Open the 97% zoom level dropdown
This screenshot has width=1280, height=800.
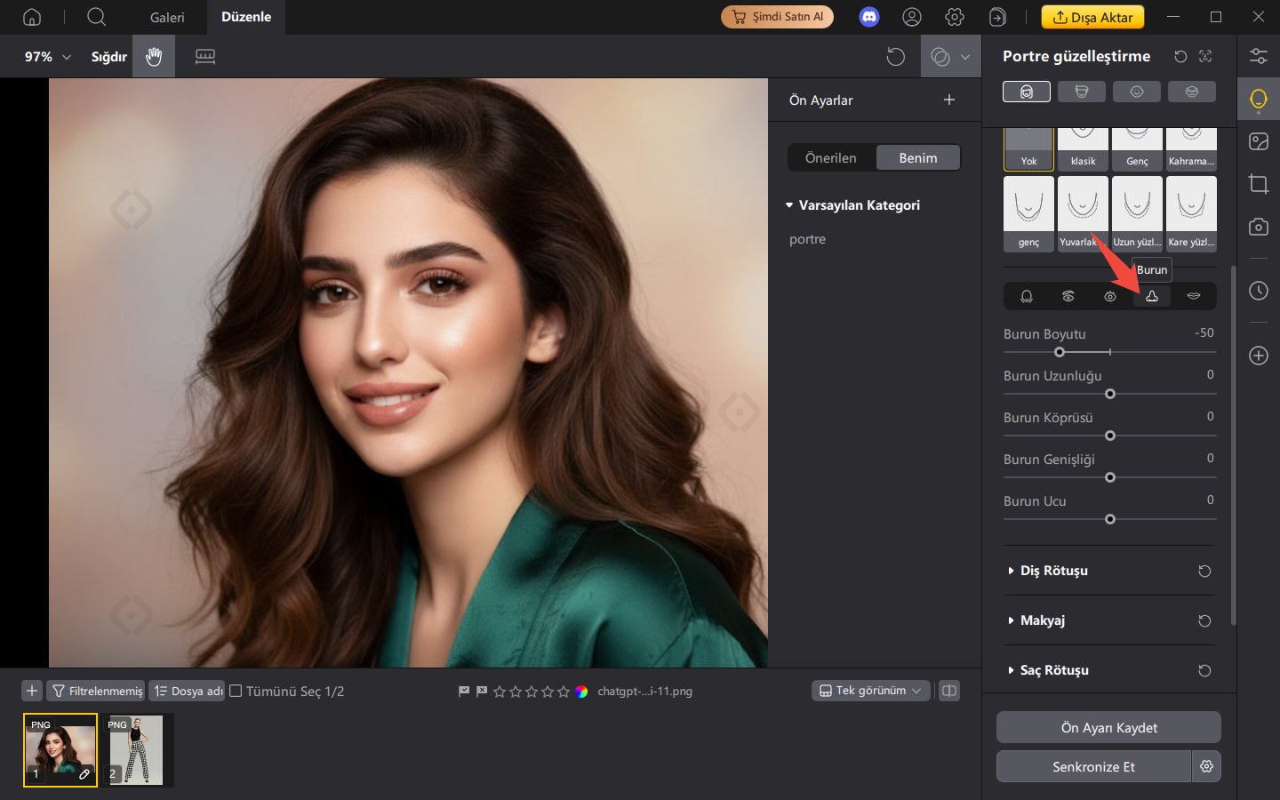(x=41, y=56)
